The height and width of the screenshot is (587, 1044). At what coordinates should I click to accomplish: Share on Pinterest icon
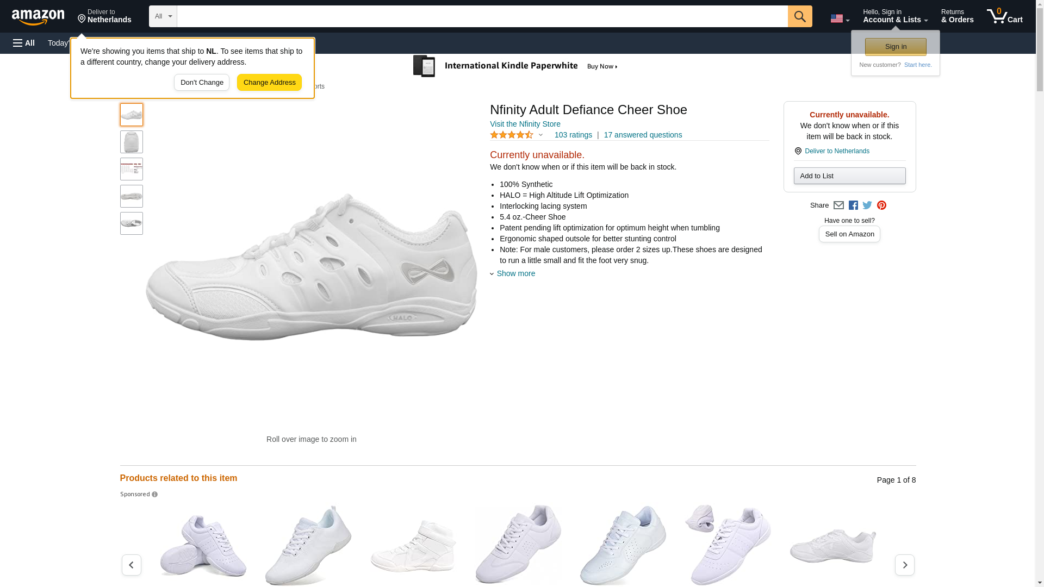point(881,205)
